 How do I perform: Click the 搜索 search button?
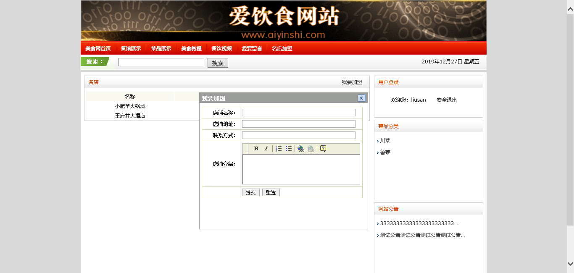coord(218,63)
